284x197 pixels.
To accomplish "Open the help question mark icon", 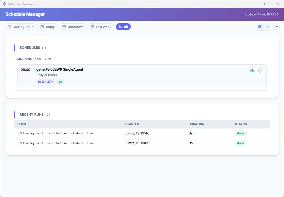I will point(277,27).
